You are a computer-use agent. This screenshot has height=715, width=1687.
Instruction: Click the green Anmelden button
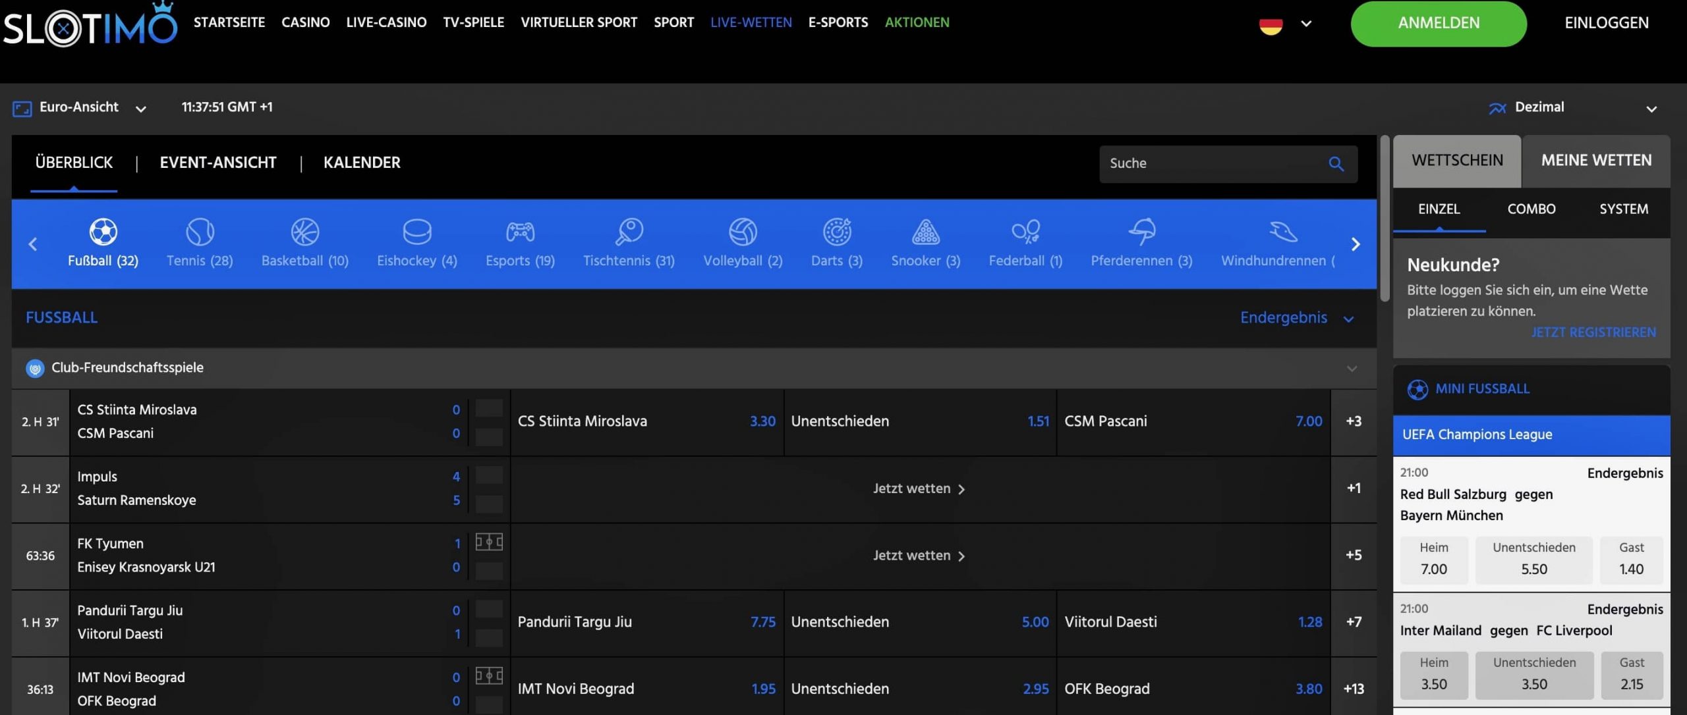click(1439, 24)
